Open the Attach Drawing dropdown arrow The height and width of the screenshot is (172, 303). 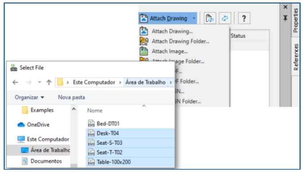[194, 18]
